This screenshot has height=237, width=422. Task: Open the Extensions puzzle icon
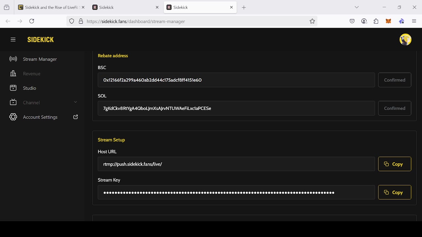(x=376, y=21)
